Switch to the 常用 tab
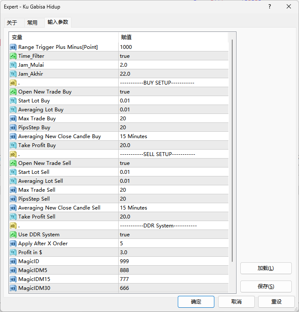The width and height of the screenshot is (299, 312). pyautogui.click(x=32, y=23)
